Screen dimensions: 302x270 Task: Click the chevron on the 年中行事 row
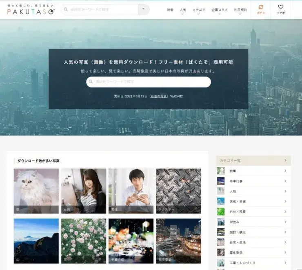click(x=285, y=181)
